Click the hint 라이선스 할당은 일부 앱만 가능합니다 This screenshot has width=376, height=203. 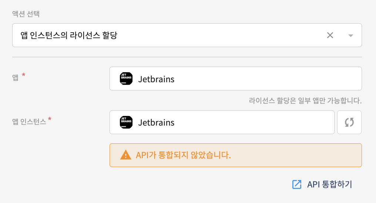click(305, 101)
